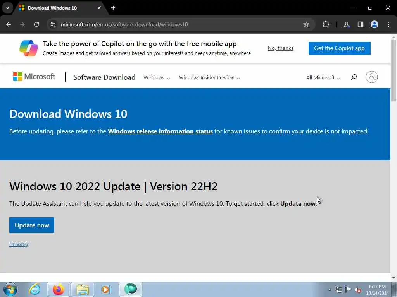Expand Windows Insider Preview menu

click(x=209, y=77)
